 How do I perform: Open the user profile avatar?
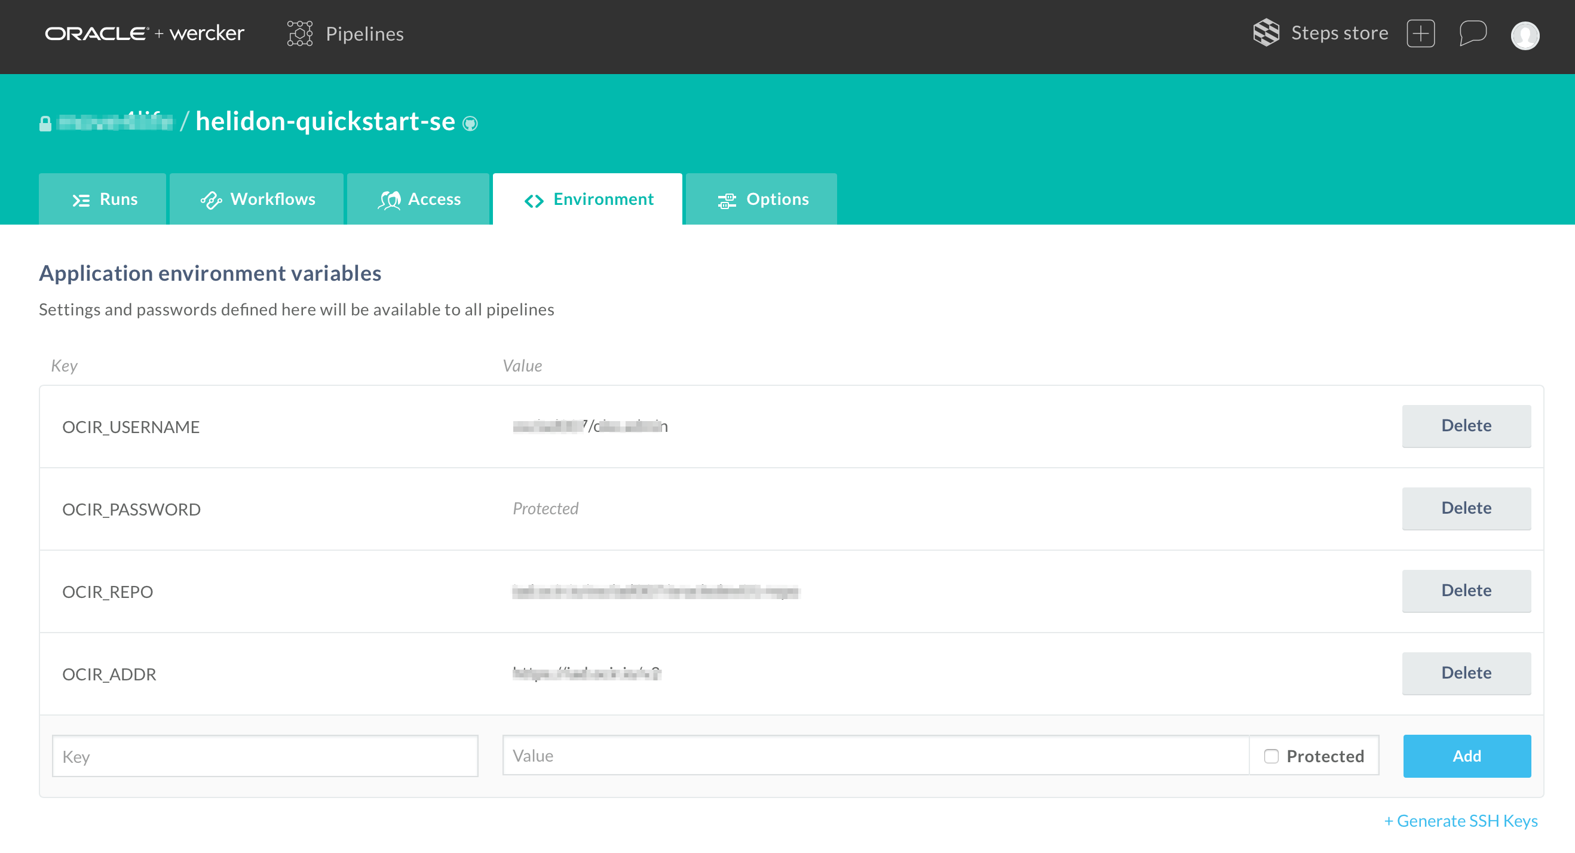[x=1524, y=35]
